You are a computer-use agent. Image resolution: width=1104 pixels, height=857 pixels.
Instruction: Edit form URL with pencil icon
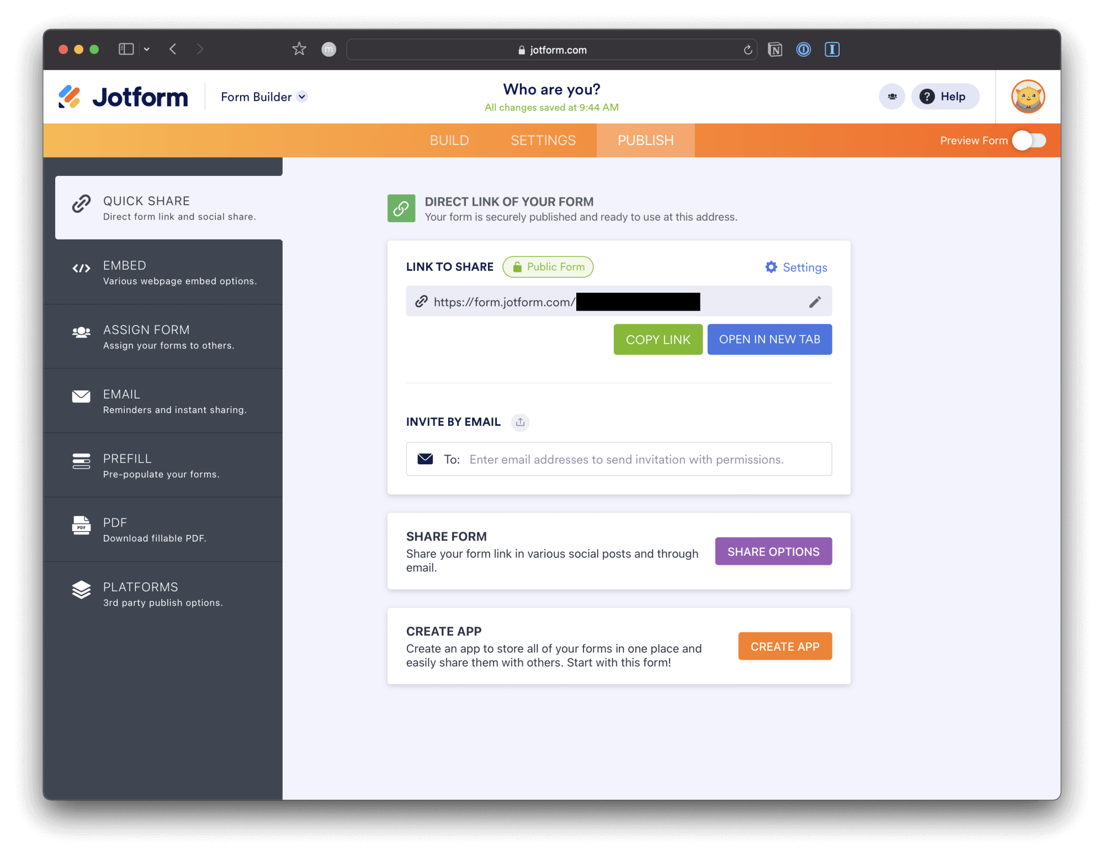point(815,302)
